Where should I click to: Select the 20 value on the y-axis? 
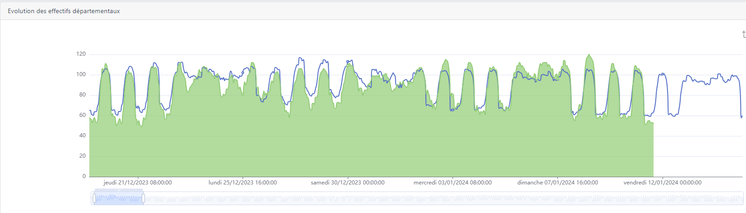click(x=82, y=156)
